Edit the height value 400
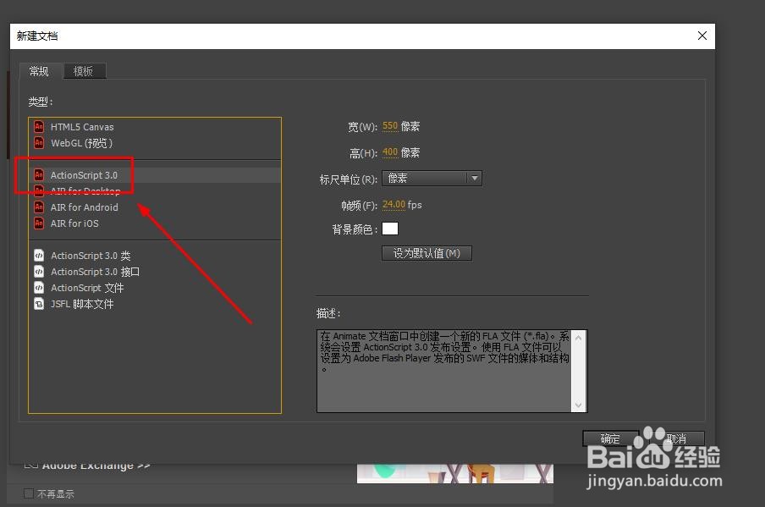Image resolution: width=765 pixels, height=507 pixels. coord(390,152)
